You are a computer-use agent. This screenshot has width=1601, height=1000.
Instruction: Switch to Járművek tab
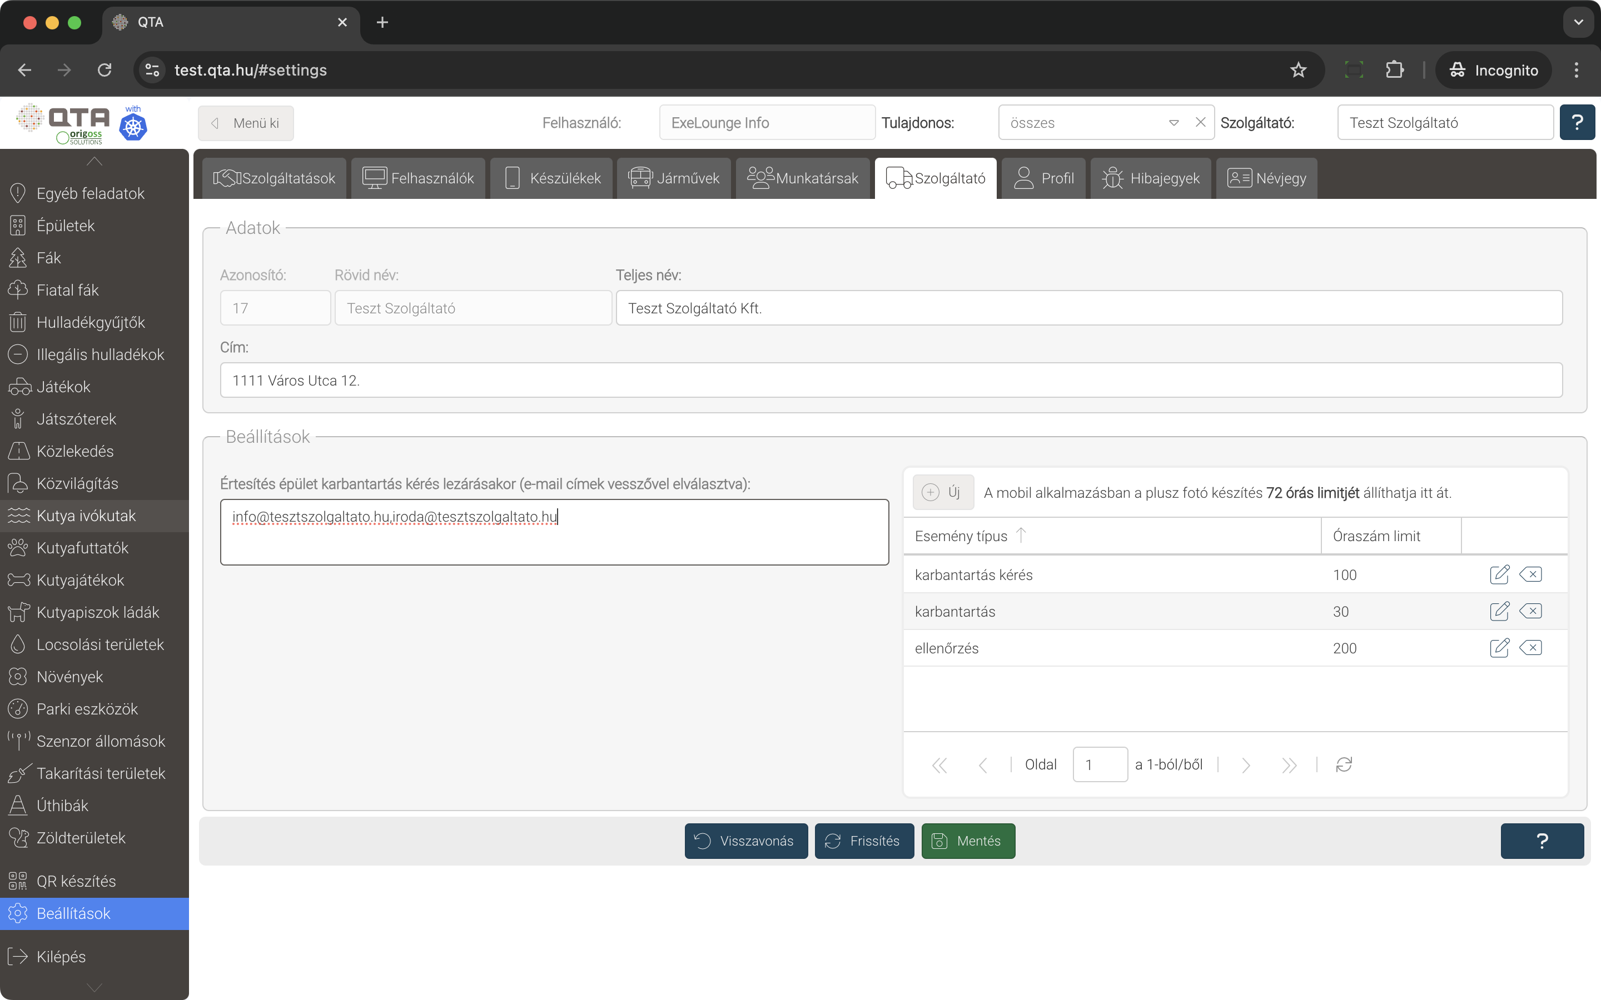[x=674, y=178]
